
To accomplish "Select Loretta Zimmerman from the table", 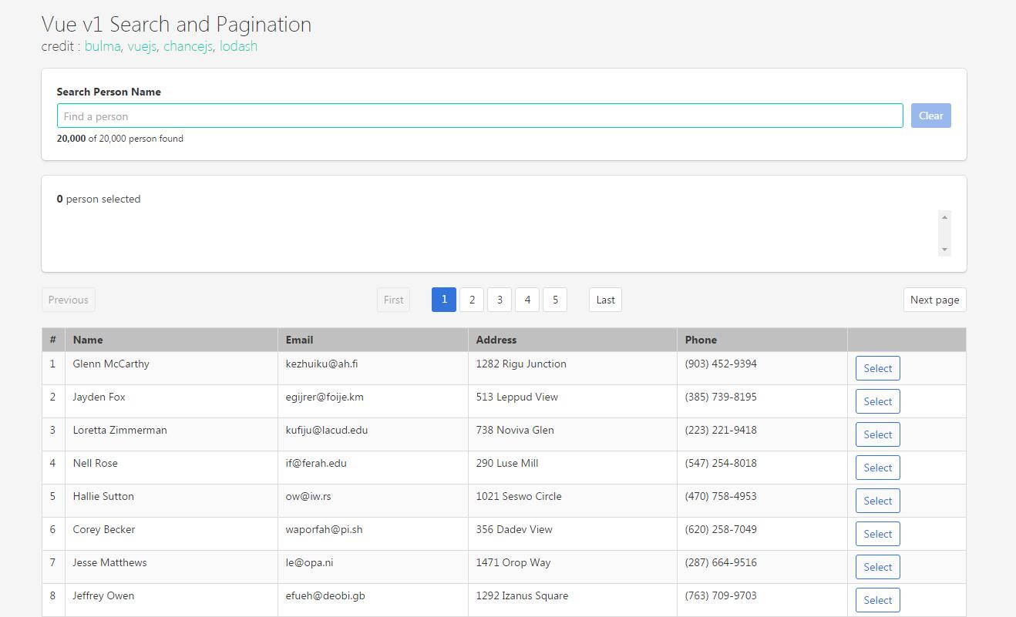I will point(877,434).
